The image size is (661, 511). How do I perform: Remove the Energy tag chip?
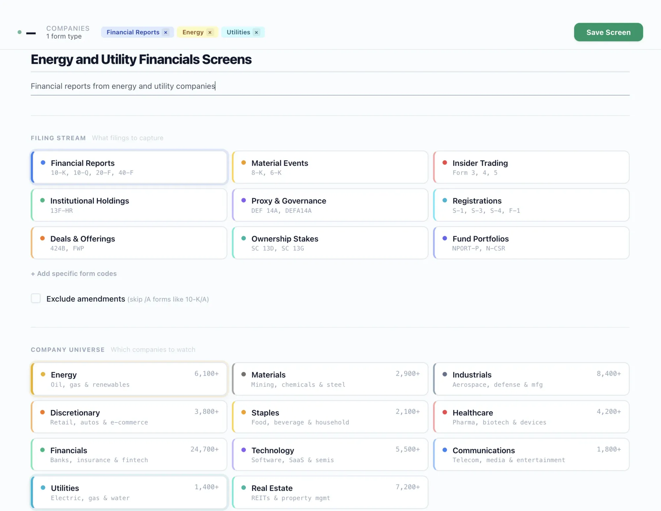pos(210,32)
